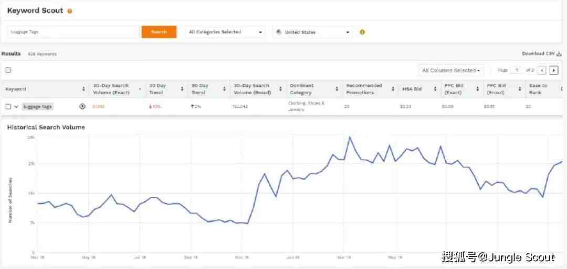Focus the keyword search input field
Viewport: 567px width, 269px height.
[x=73, y=32]
